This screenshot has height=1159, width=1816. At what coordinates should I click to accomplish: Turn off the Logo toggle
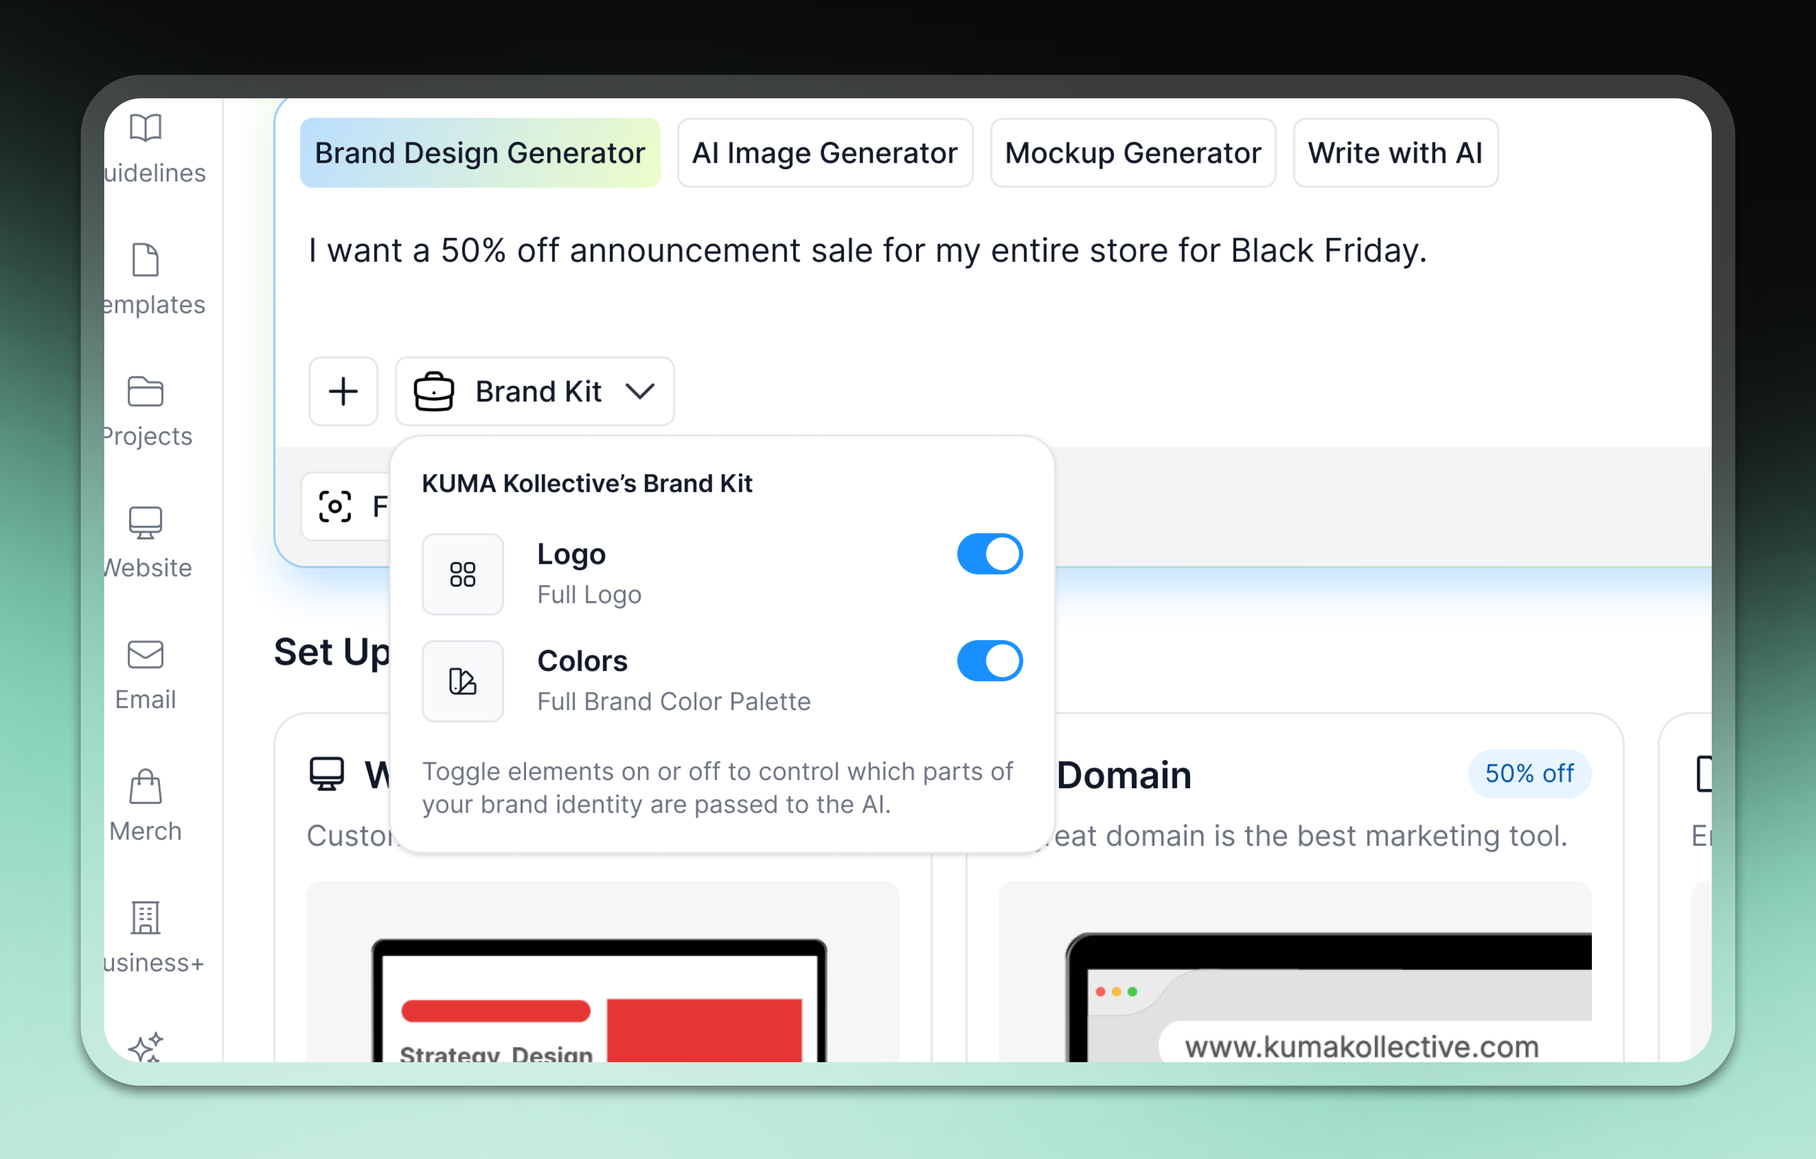pyautogui.click(x=989, y=554)
